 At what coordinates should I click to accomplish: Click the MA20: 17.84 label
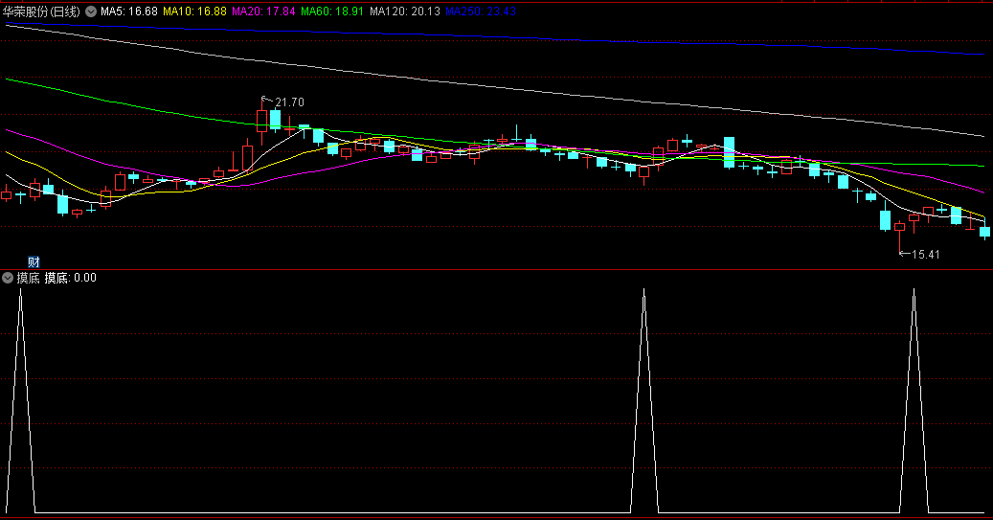click(263, 11)
